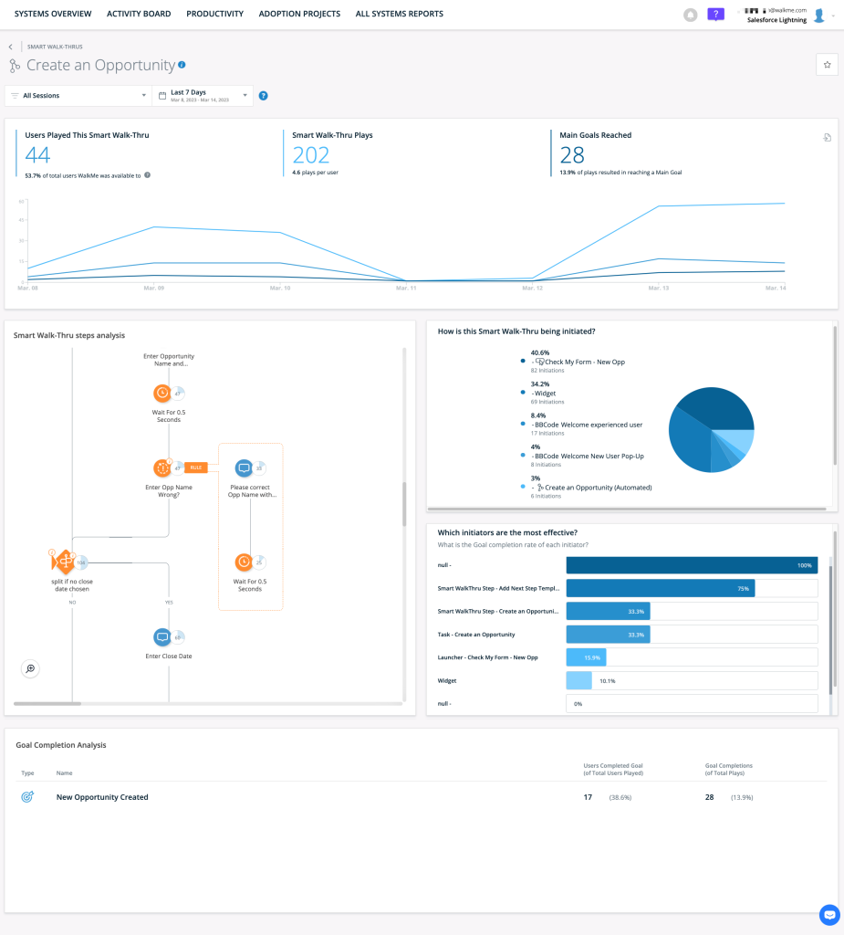Click the zoom magnifier in steps analysis

30,669
